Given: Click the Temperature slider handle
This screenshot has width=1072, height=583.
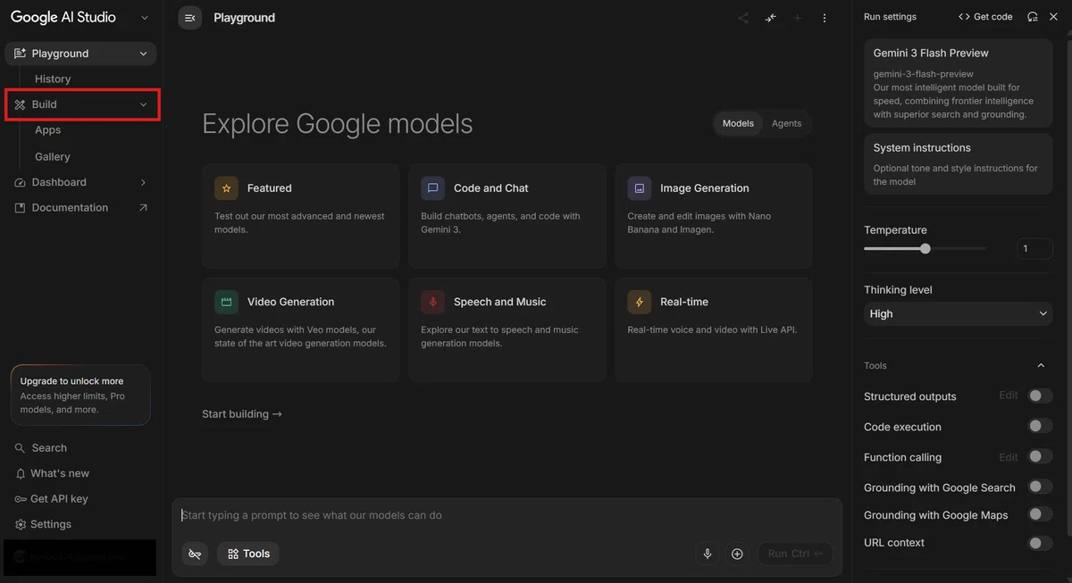Looking at the screenshot, I should (x=925, y=249).
